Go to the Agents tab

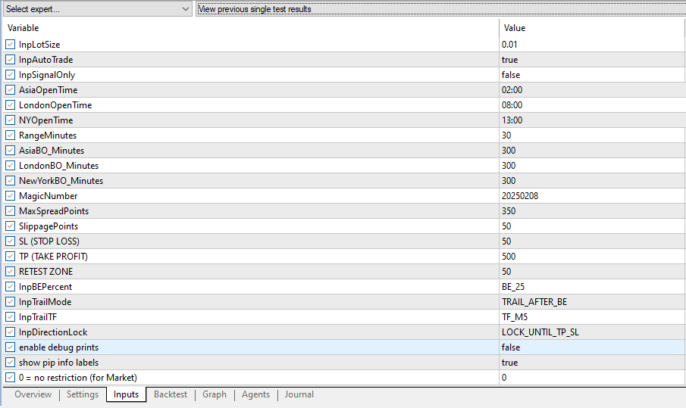click(256, 394)
